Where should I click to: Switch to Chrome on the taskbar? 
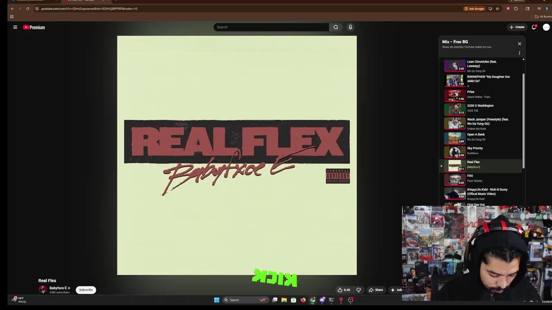pyautogui.click(x=313, y=300)
